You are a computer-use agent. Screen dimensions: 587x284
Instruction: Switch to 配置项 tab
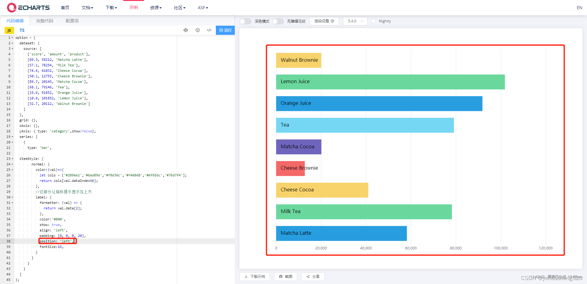[x=72, y=21]
